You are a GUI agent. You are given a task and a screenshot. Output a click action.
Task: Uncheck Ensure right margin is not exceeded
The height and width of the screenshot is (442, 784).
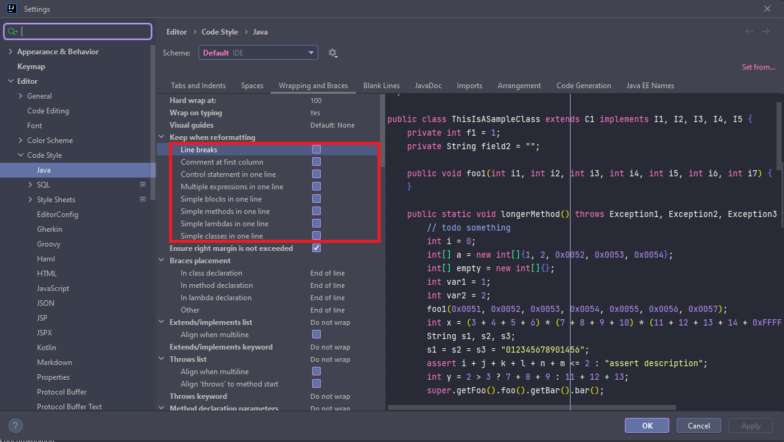click(x=316, y=248)
